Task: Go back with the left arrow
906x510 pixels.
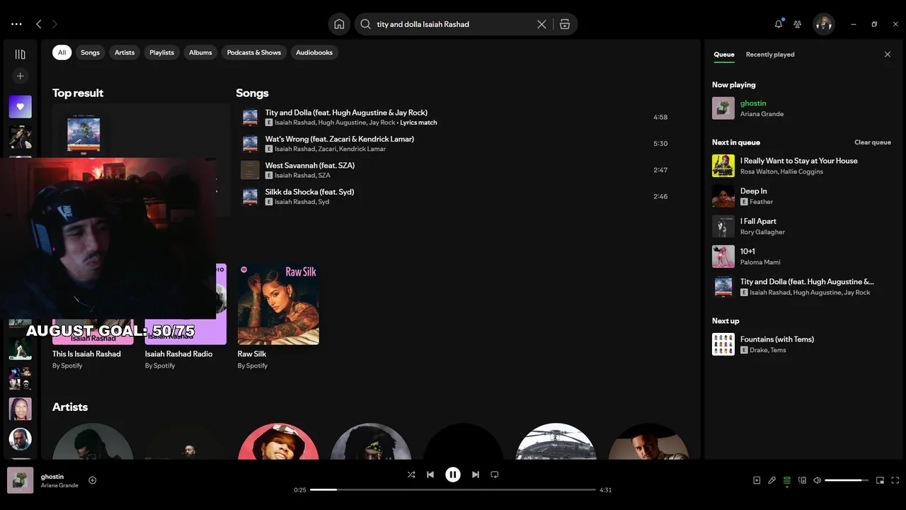Action: pyautogui.click(x=39, y=24)
